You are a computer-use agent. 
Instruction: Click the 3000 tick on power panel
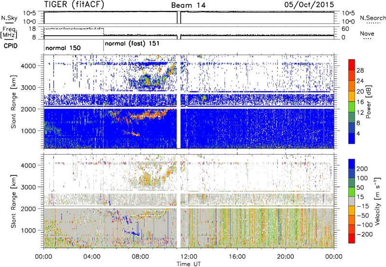(x=28, y=88)
